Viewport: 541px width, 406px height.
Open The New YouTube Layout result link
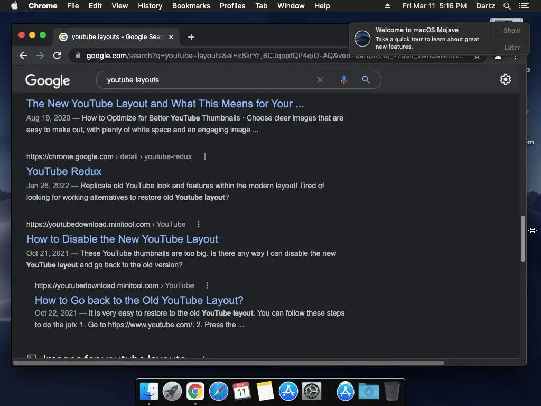pos(165,104)
